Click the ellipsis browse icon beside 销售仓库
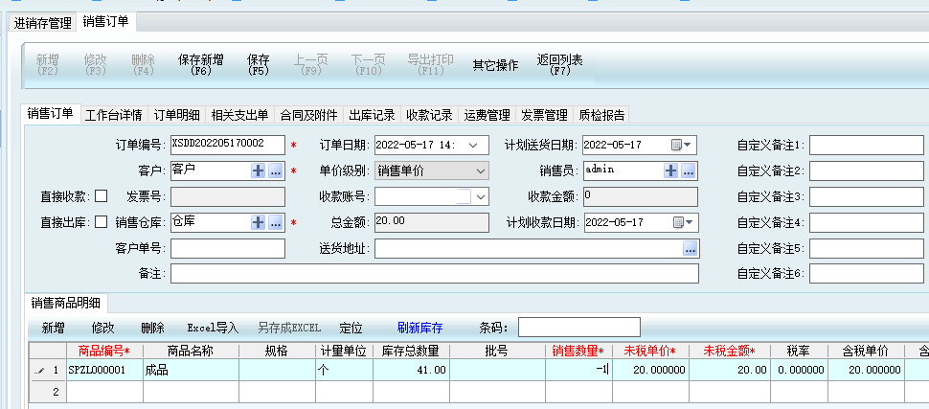Screen dimensions: 929x409 tap(276, 222)
